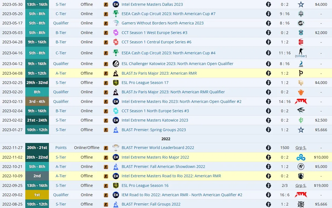Image resolution: width=332 pixels, height=208 pixels.
Task: Click the A-Tier link in the 2023-04-08 row
Action: (61, 73)
